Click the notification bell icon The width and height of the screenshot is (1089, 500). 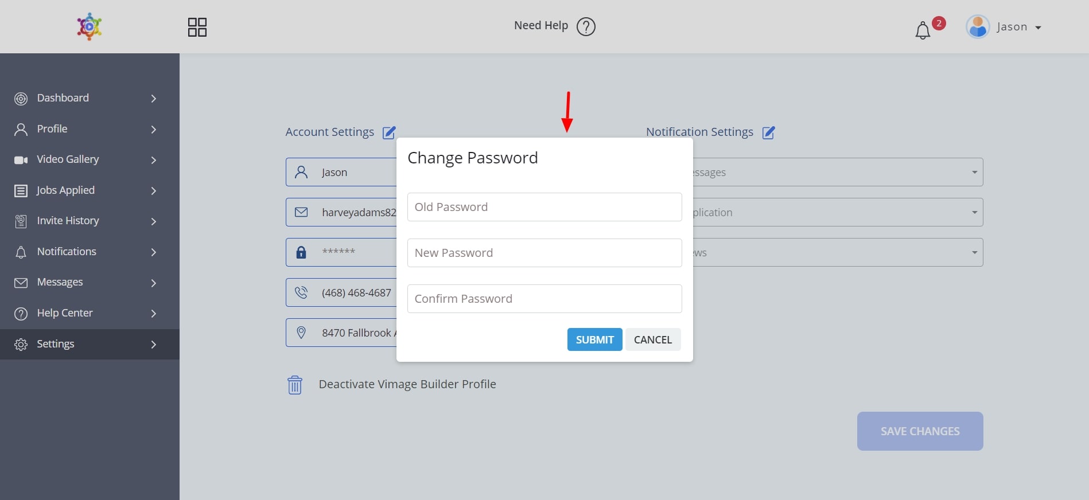point(923,30)
